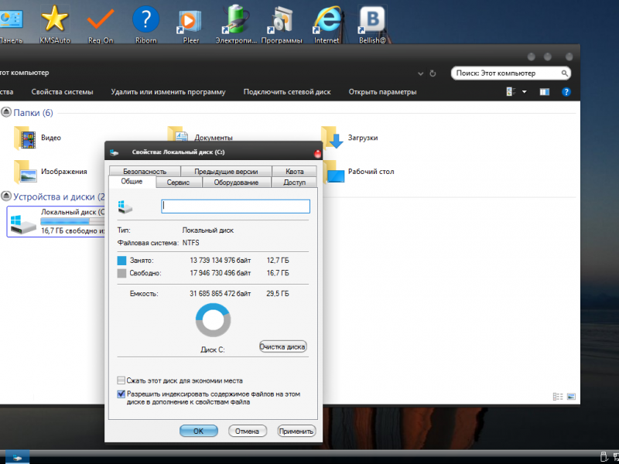Click the taskbar drive properties item
Viewport: 619px width, 464px height.
[17, 458]
